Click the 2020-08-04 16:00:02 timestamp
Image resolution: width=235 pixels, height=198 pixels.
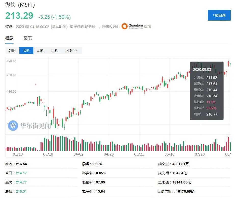(x=32, y=27)
